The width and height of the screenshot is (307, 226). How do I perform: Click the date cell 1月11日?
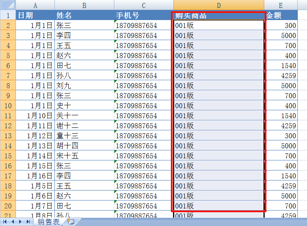point(35,126)
